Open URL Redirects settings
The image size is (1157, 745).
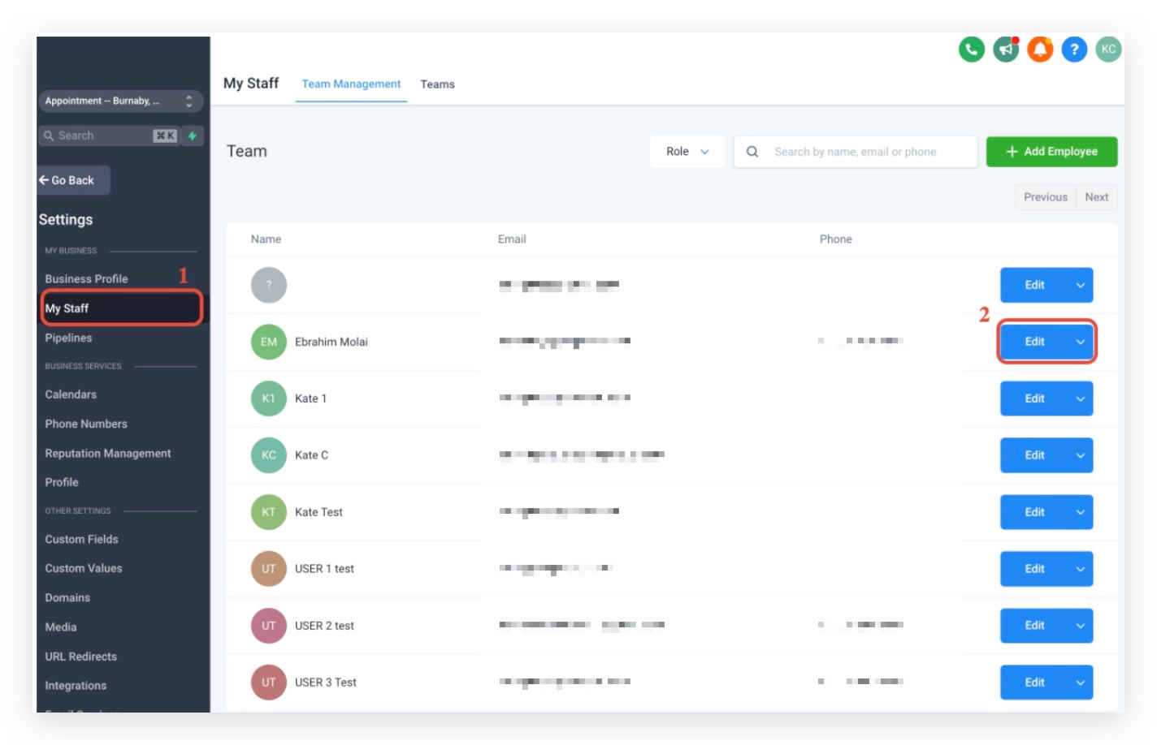click(80, 656)
